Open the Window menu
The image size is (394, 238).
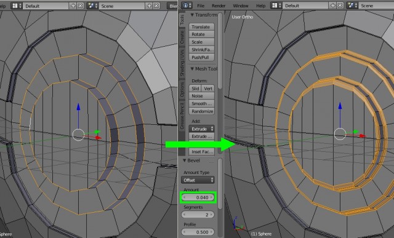click(241, 6)
